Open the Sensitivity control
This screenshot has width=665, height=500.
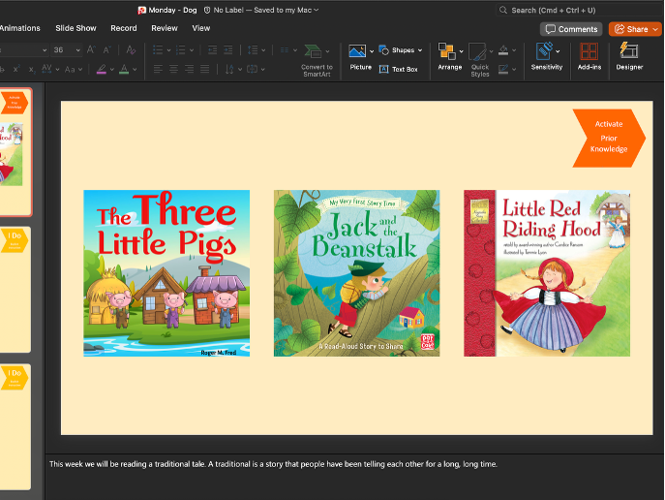(547, 56)
